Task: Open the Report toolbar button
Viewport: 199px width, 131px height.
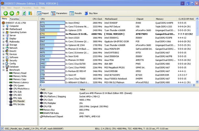Action: click(43, 13)
